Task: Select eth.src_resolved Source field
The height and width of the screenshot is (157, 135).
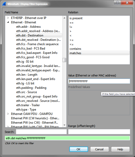Action: [x=38, y=101]
